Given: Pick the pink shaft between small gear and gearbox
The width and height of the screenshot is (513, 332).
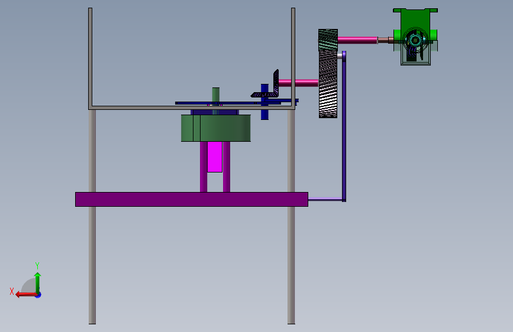Looking at the screenshot, I should (x=357, y=40).
